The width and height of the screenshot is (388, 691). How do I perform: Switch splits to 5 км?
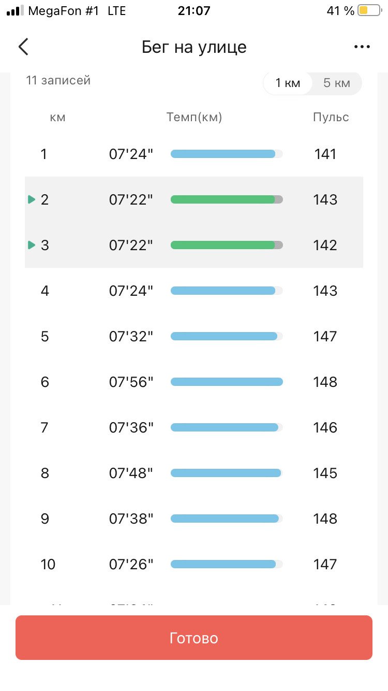[337, 83]
